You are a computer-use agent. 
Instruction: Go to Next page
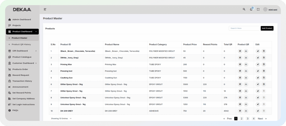(x=260, y=119)
